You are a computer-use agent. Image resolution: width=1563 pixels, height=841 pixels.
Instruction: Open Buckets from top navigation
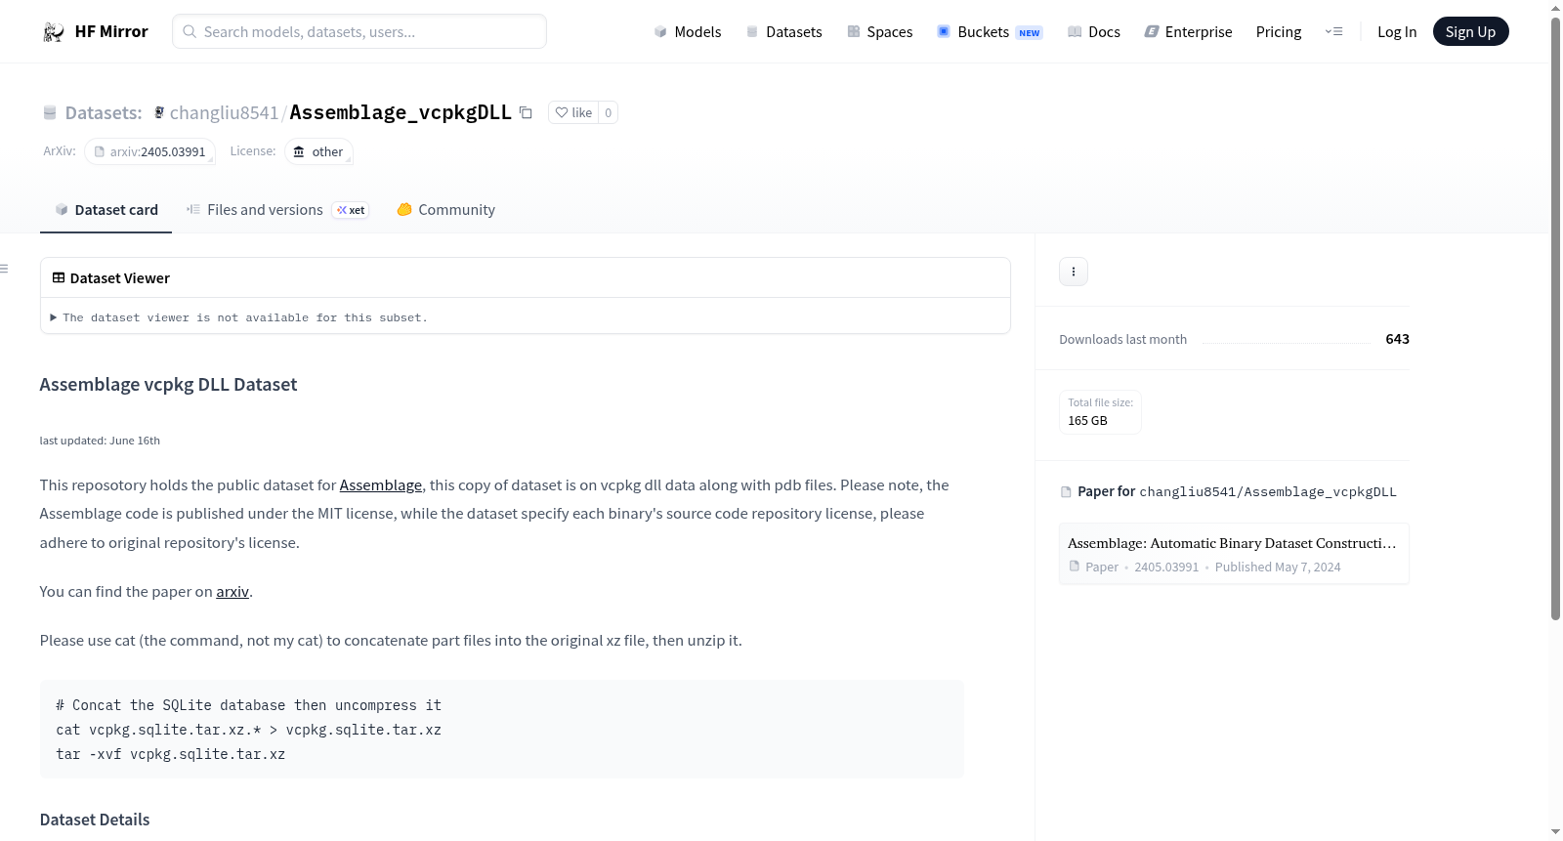tap(990, 32)
